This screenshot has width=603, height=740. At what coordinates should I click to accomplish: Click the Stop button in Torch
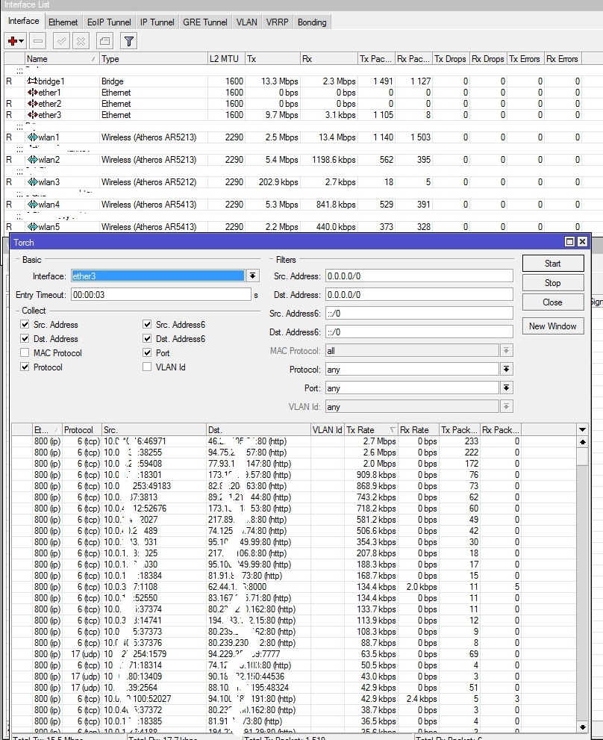[x=553, y=283]
